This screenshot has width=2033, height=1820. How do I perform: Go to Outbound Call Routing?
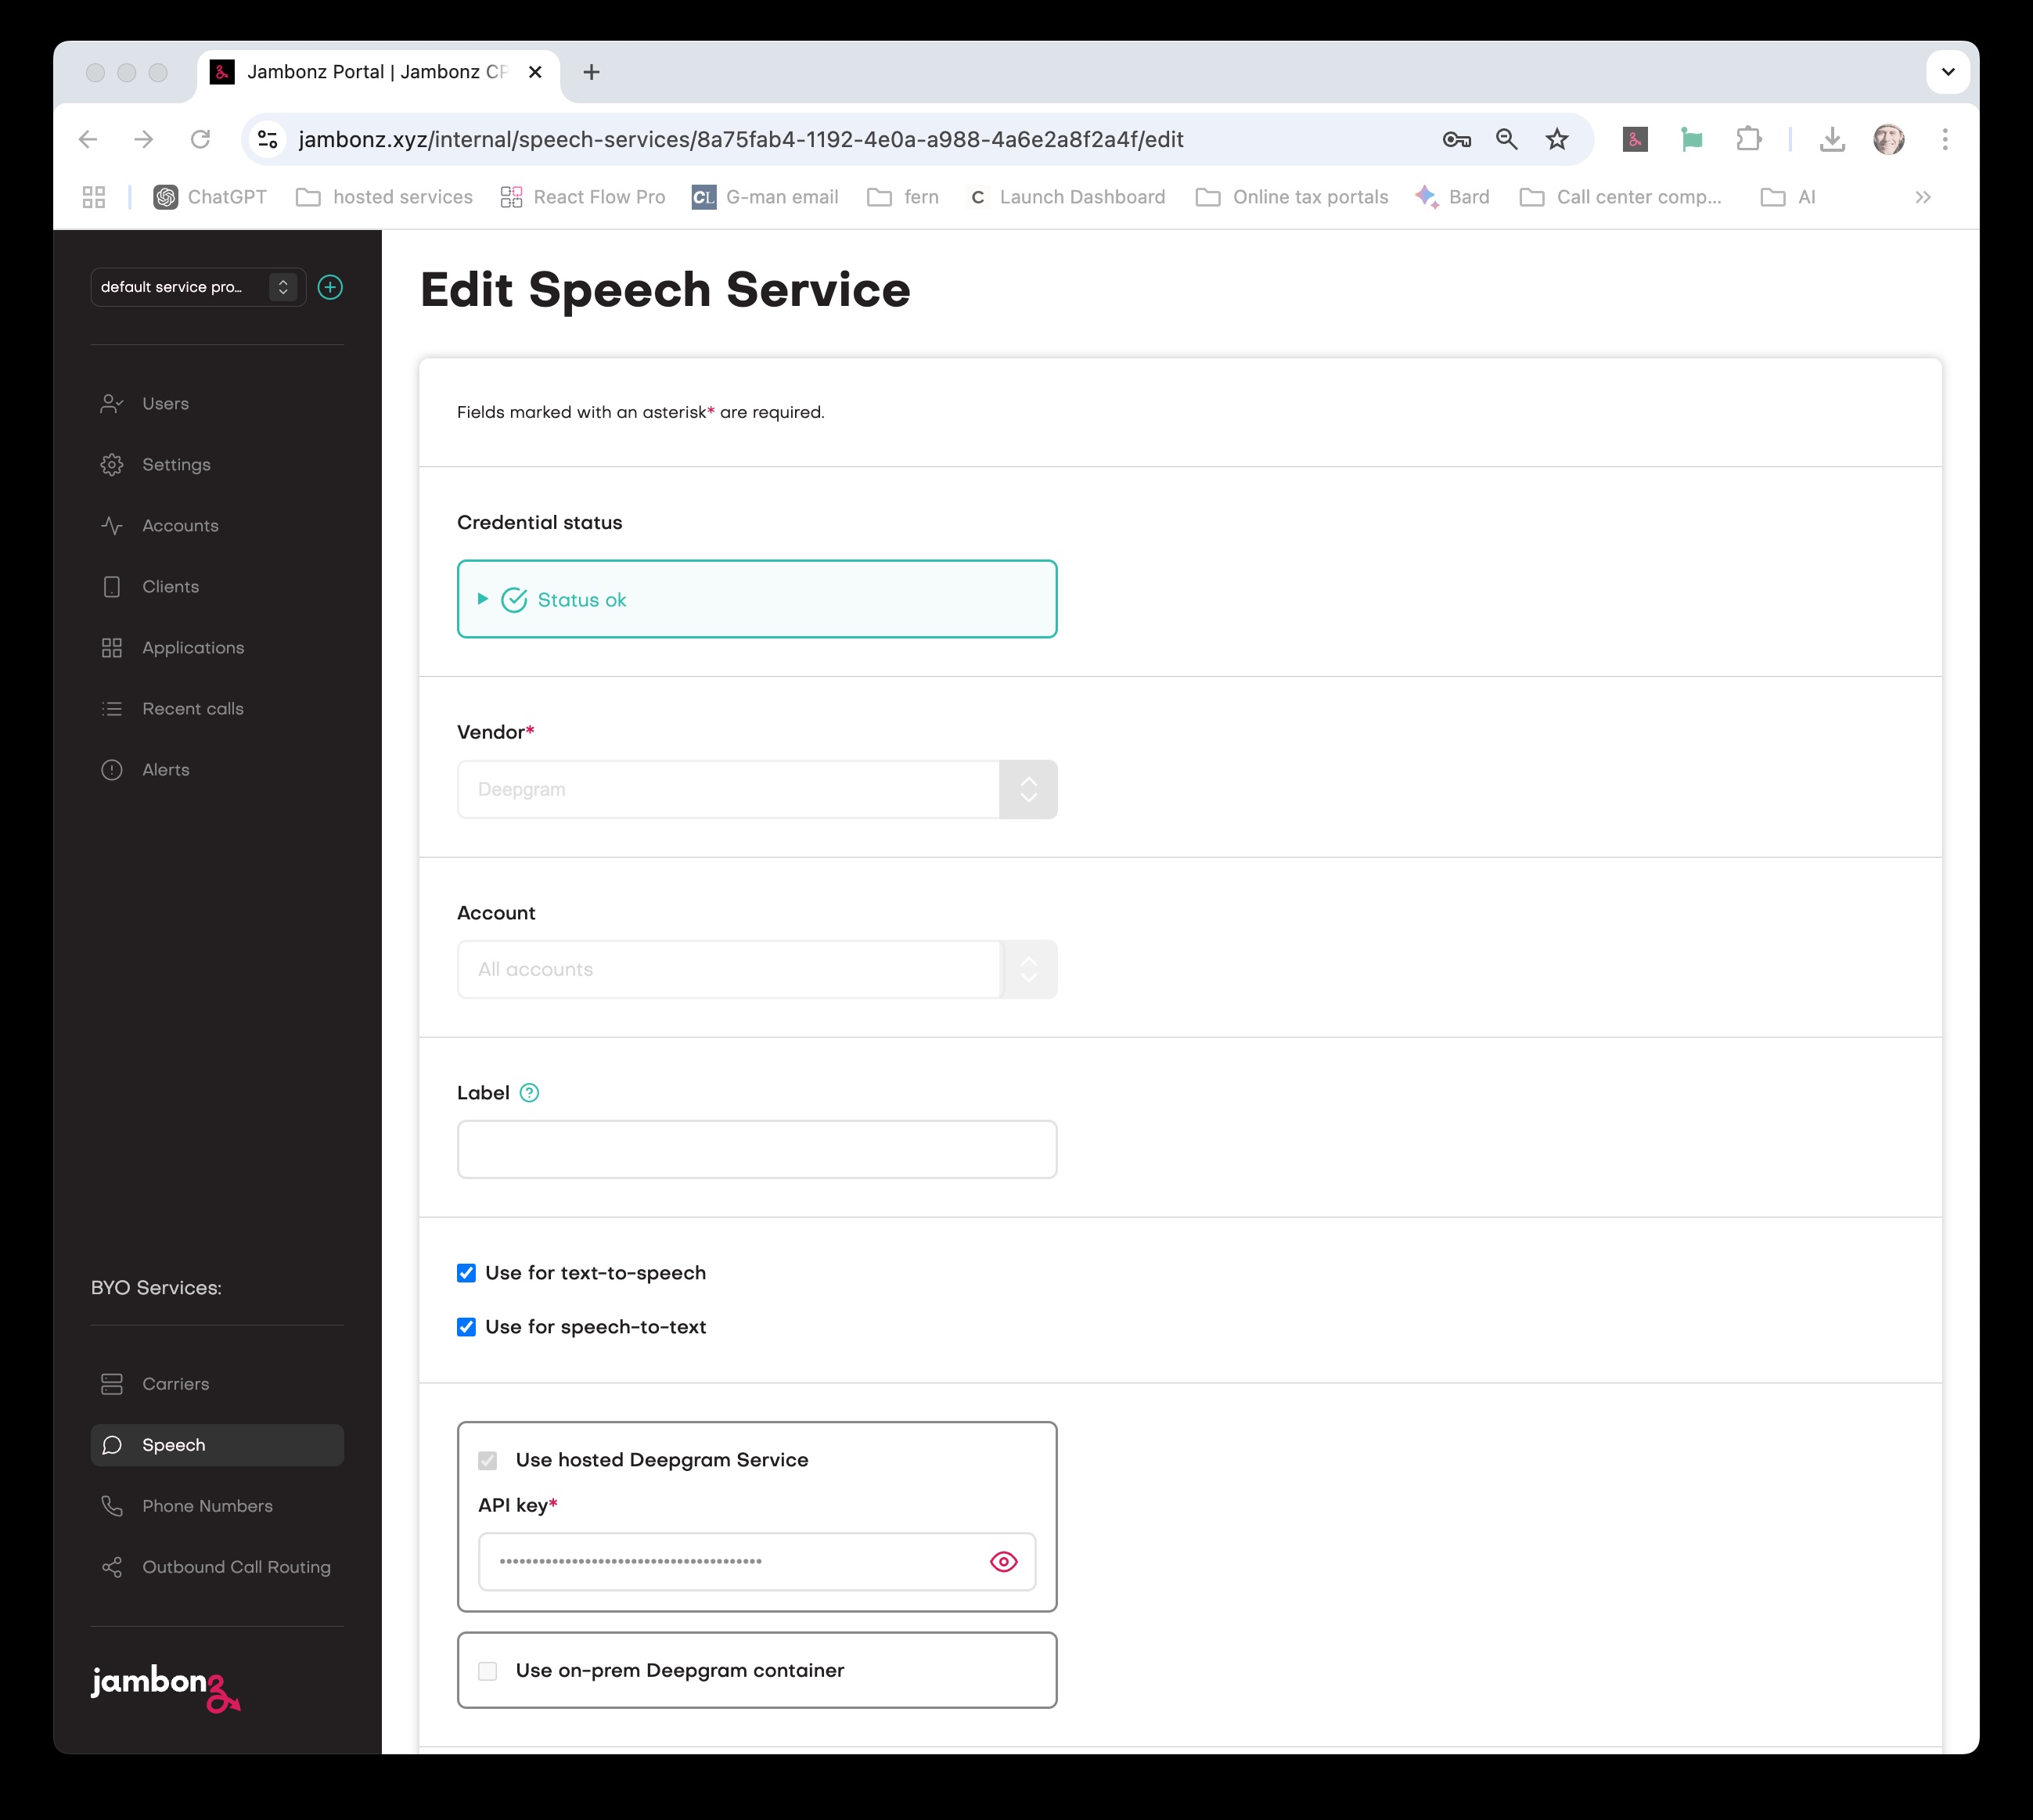(x=236, y=1566)
